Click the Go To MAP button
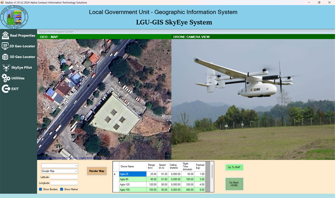 click(234, 167)
